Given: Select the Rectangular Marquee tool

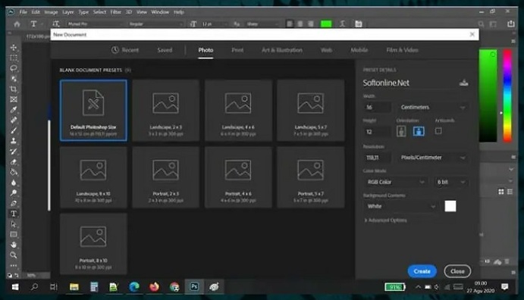Looking at the screenshot, I should (x=14, y=58).
